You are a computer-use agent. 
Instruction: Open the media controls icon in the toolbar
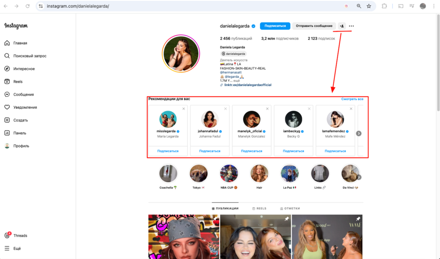coord(412,6)
